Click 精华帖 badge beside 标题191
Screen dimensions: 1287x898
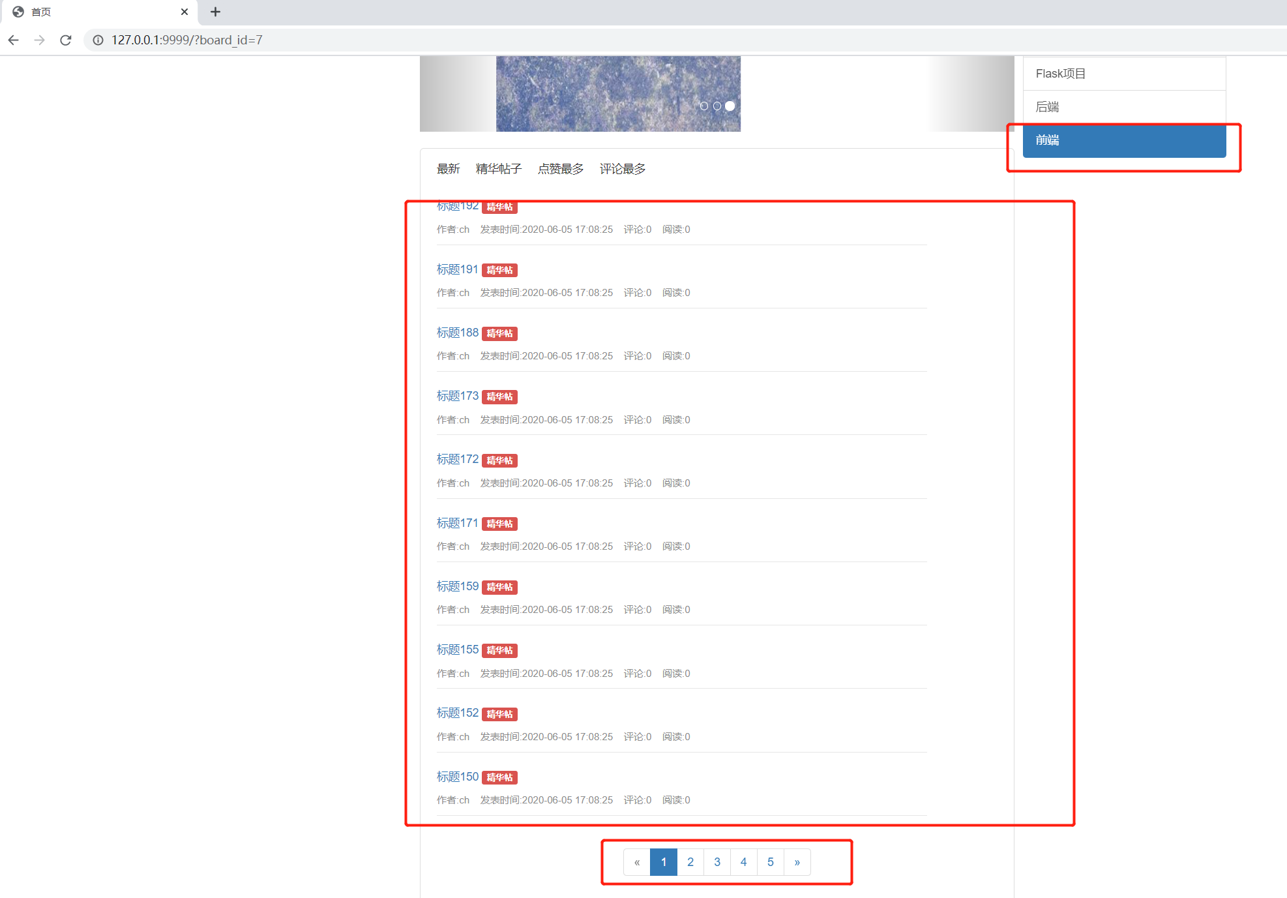click(499, 270)
